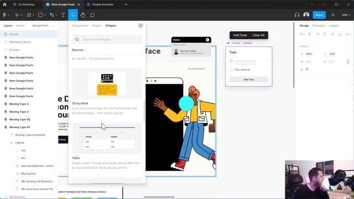Open the tab list chevron in title bar
Viewport: 354px width, 199px height.
click(312, 4)
